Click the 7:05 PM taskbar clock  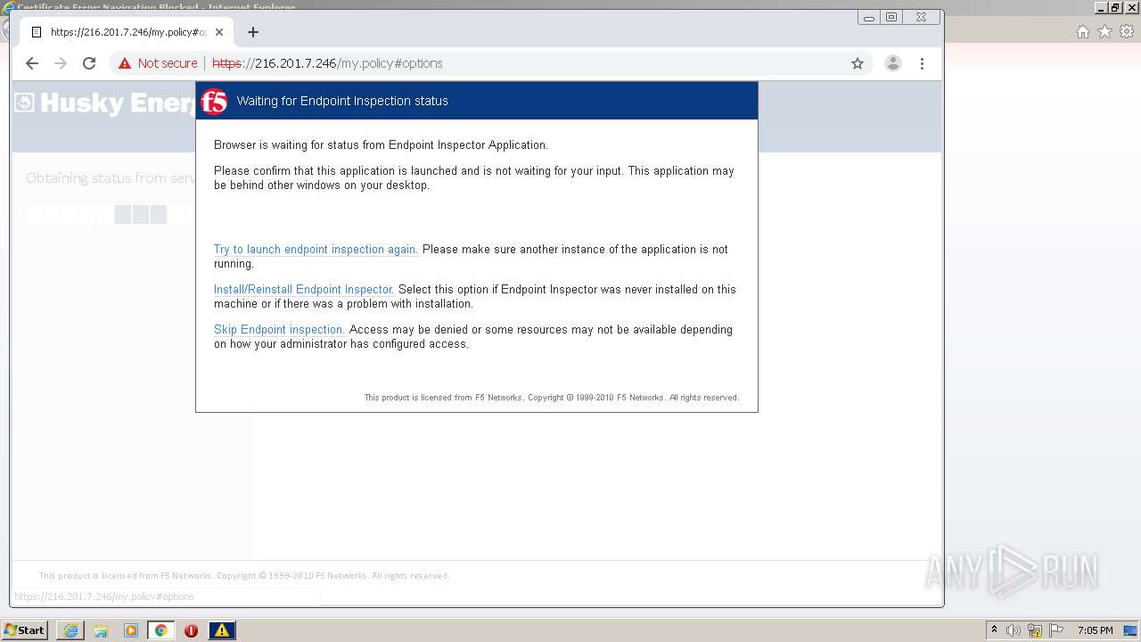[1095, 630]
